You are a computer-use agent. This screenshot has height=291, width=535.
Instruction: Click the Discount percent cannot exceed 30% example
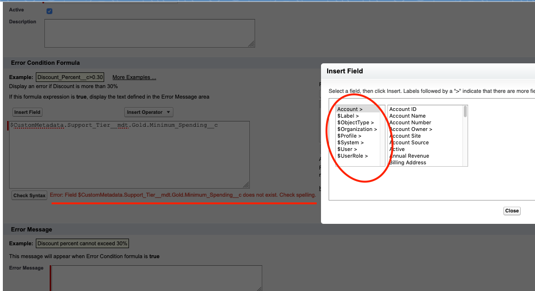pos(82,243)
